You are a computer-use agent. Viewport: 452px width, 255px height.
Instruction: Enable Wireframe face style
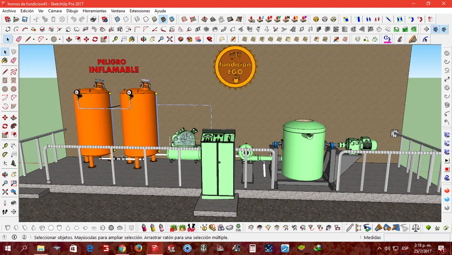click(137, 19)
